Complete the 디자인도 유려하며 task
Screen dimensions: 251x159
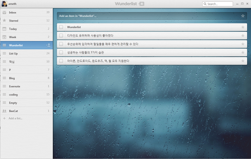pyautogui.click(x=61, y=35)
